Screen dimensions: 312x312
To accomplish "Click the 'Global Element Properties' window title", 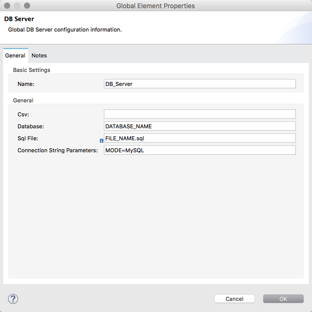I will 156,6.
